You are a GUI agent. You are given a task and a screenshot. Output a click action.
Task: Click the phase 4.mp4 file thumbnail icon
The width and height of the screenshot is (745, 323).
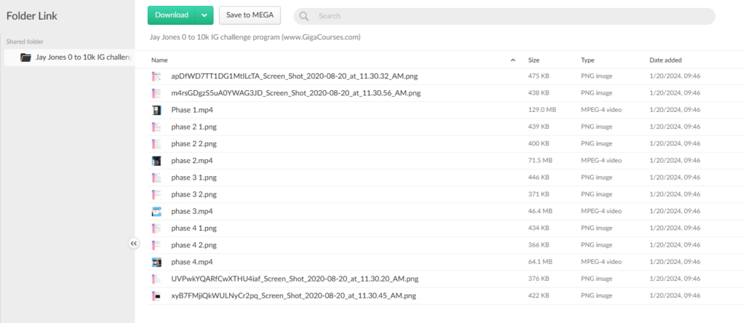tap(156, 262)
